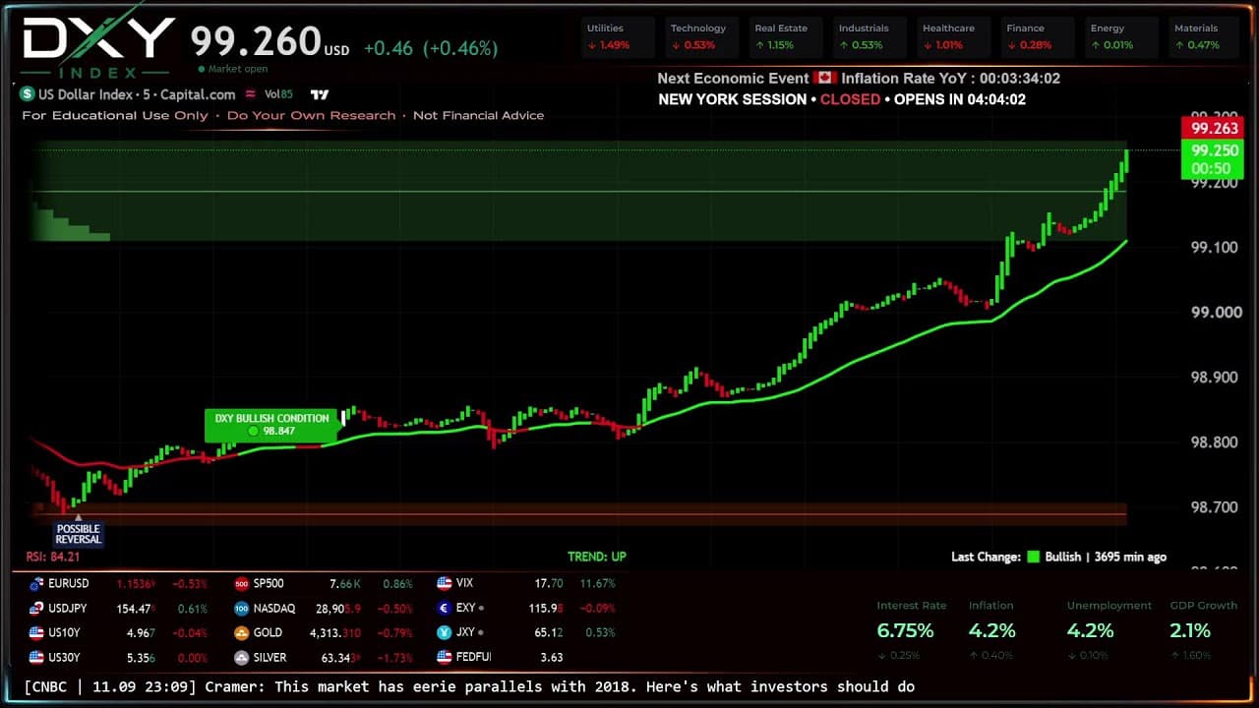Click the EXY euro icon
The height and width of the screenshot is (708, 1259).
tap(445, 609)
